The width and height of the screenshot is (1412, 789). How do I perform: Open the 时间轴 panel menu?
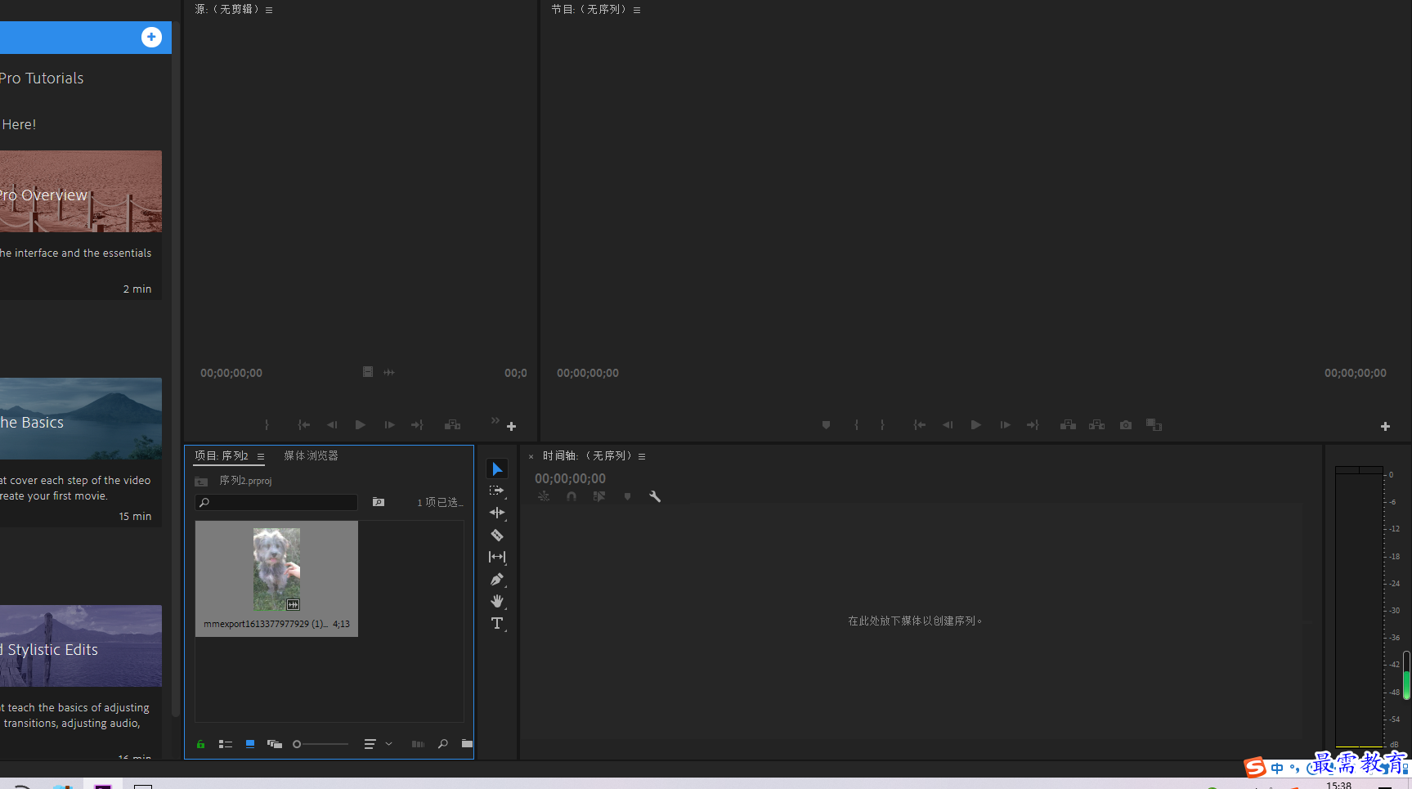pyautogui.click(x=642, y=456)
